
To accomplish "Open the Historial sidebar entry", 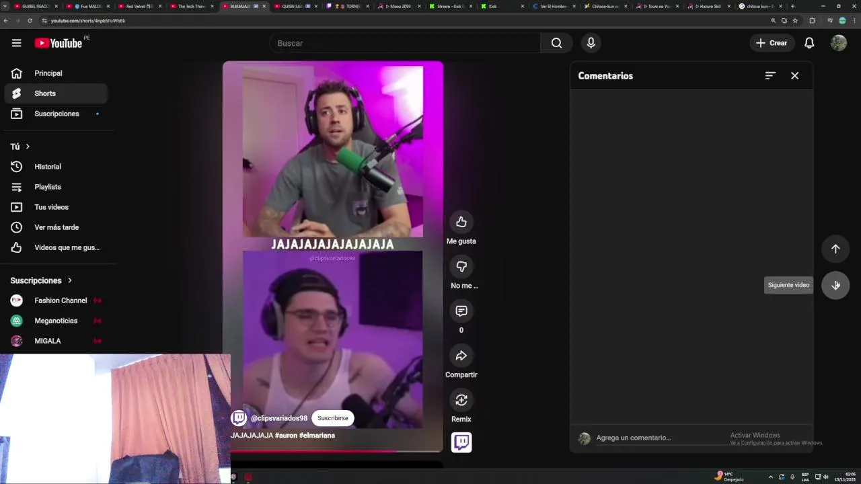I will click(56, 167).
